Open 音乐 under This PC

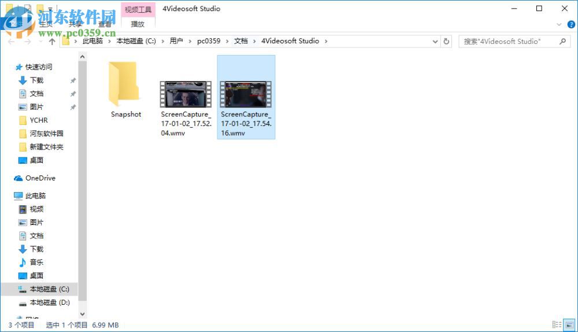coord(37,262)
